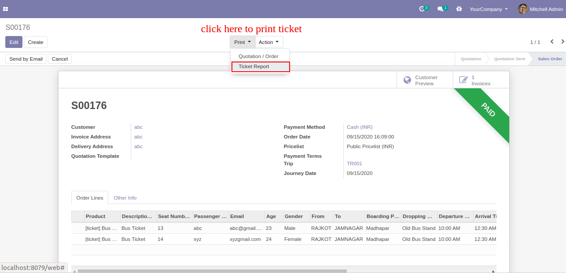The image size is (566, 273).
Task: Click order date 09/15/2020 16:09:00 value
Action: [x=370, y=137]
